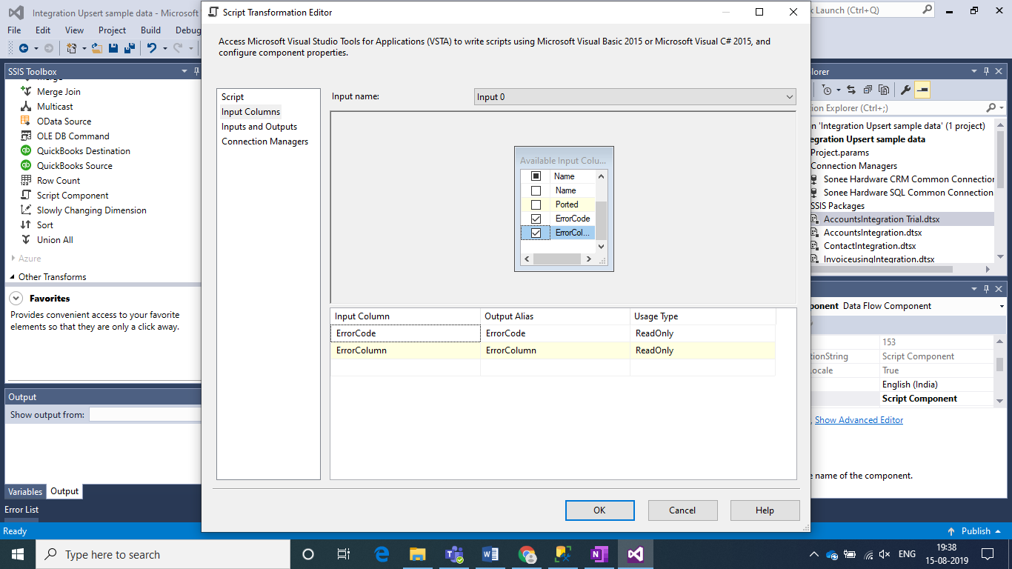
Task: Select QuickBooks Destination toolbox item
Action: (83, 151)
